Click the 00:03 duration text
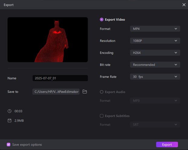Screen dimensions: 188x150 click(x=18, y=111)
